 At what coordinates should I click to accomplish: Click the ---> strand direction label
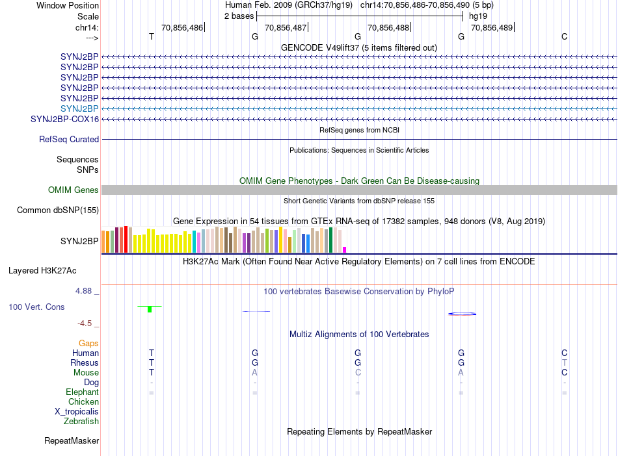click(92, 38)
